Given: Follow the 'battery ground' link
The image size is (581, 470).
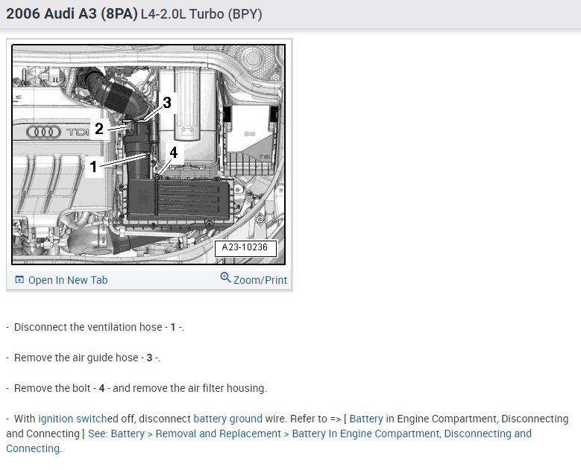Looking at the screenshot, I should coord(228,419).
